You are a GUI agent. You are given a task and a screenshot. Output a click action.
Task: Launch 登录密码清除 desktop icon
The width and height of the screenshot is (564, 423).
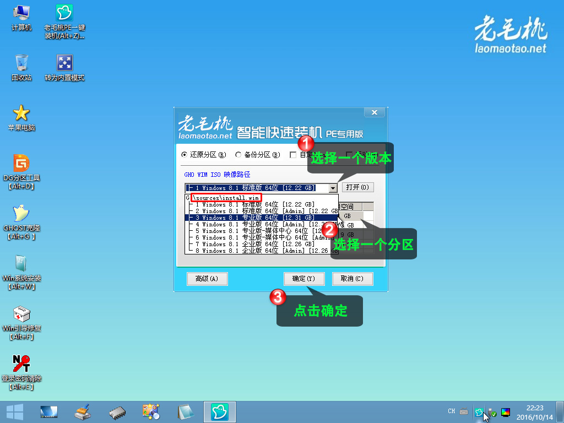pyautogui.click(x=21, y=373)
